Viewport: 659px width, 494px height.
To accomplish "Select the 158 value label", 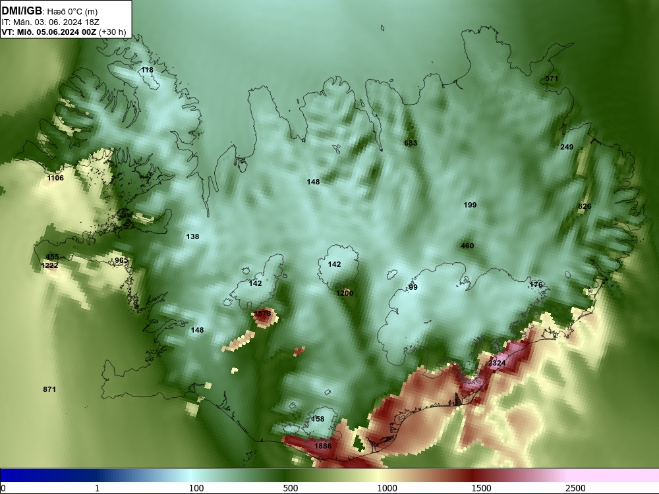I will coord(318,419).
